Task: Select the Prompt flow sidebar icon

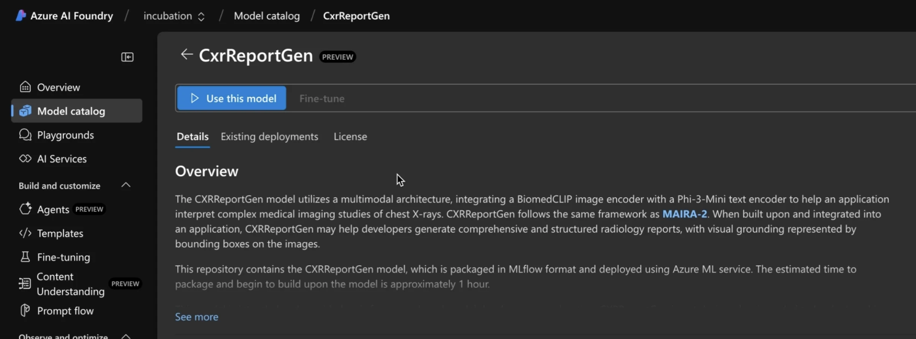Action: pyautogui.click(x=25, y=310)
